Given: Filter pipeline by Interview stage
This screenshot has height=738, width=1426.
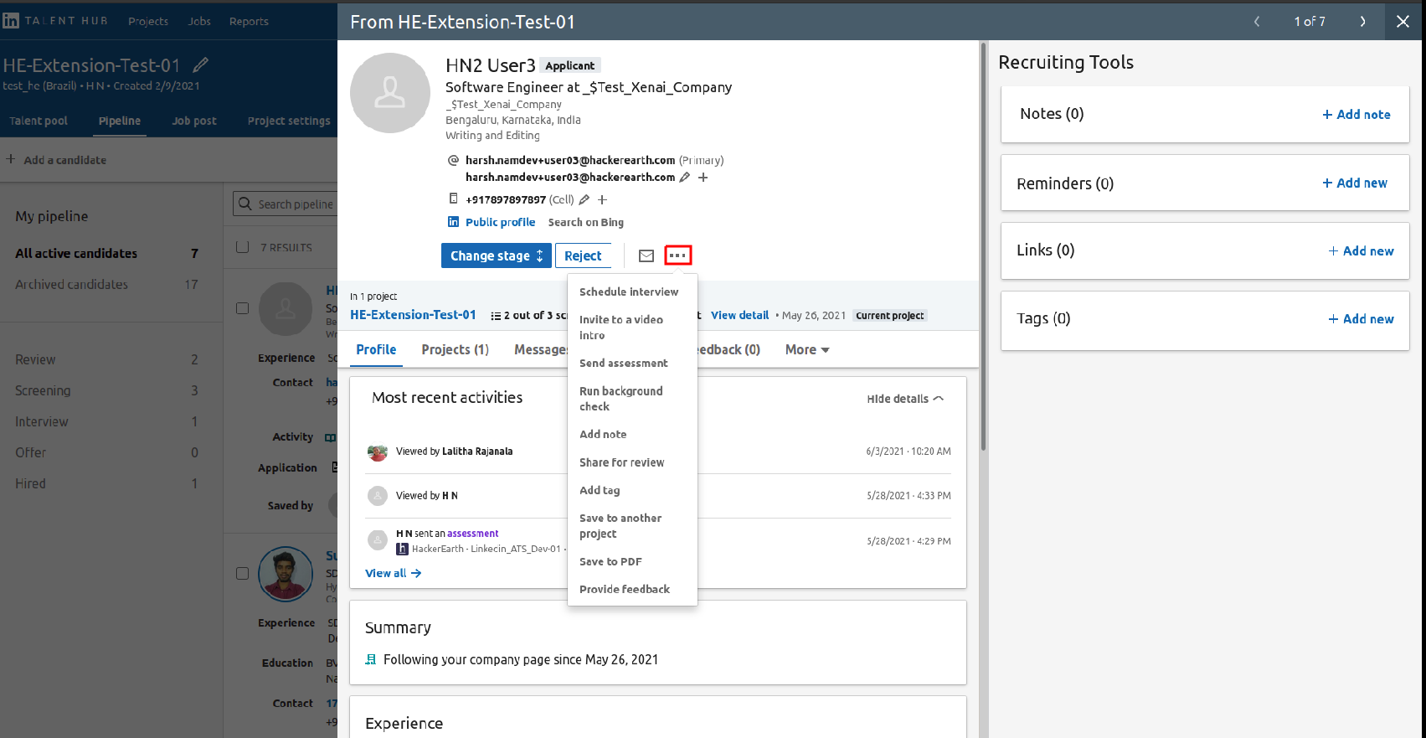Looking at the screenshot, I should click(106, 421).
